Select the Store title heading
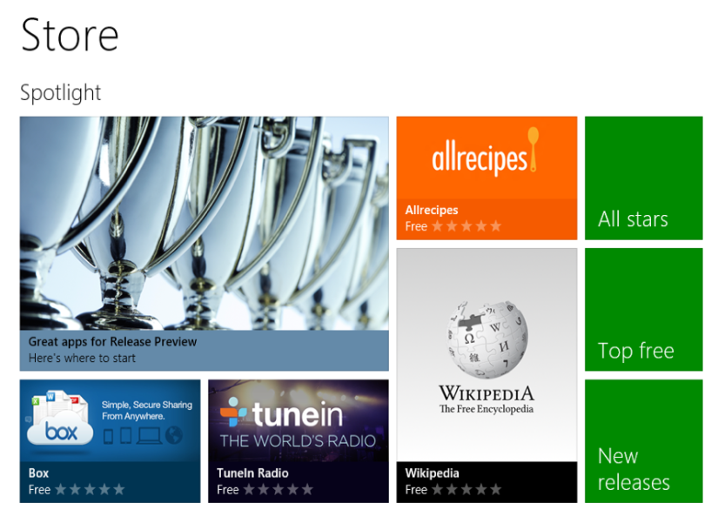This screenshot has height=530, width=718. point(69,36)
